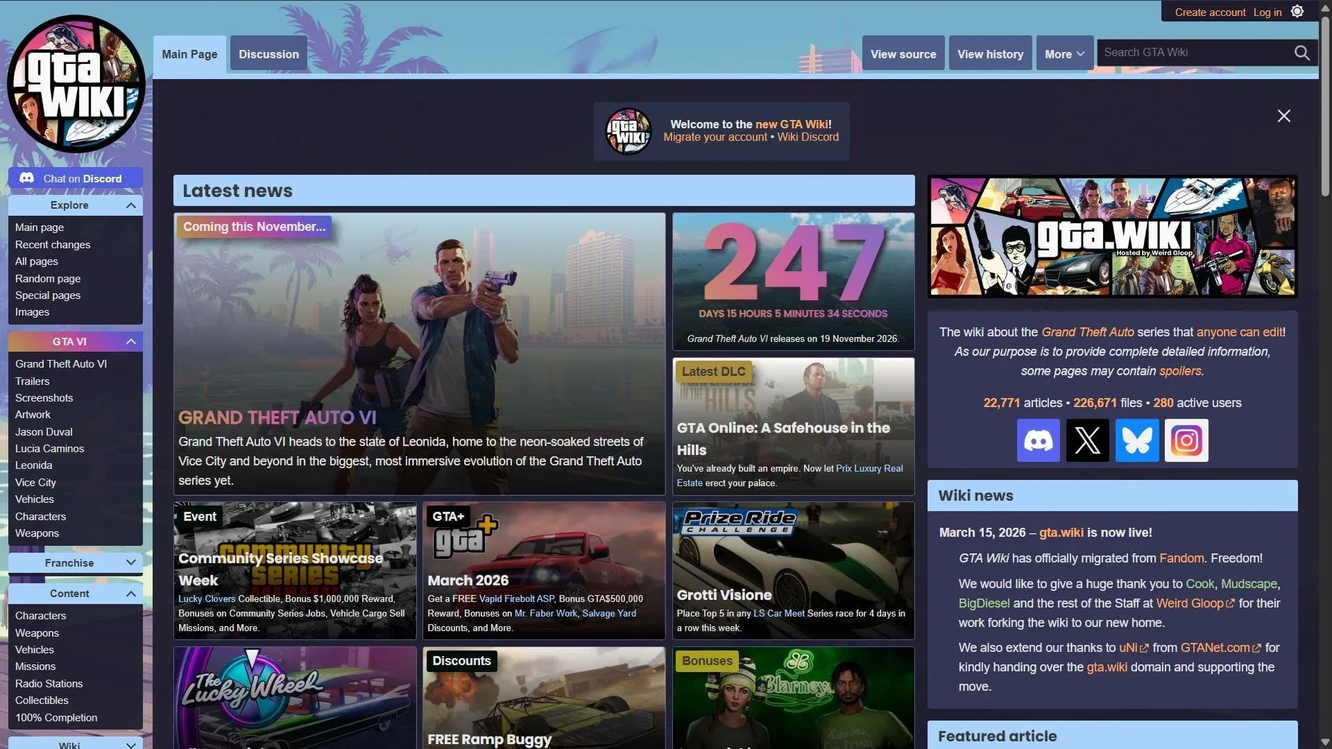Click the gta.wiki banner artwork
This screenshot has height=749, width=1332.
[1111, 236]
